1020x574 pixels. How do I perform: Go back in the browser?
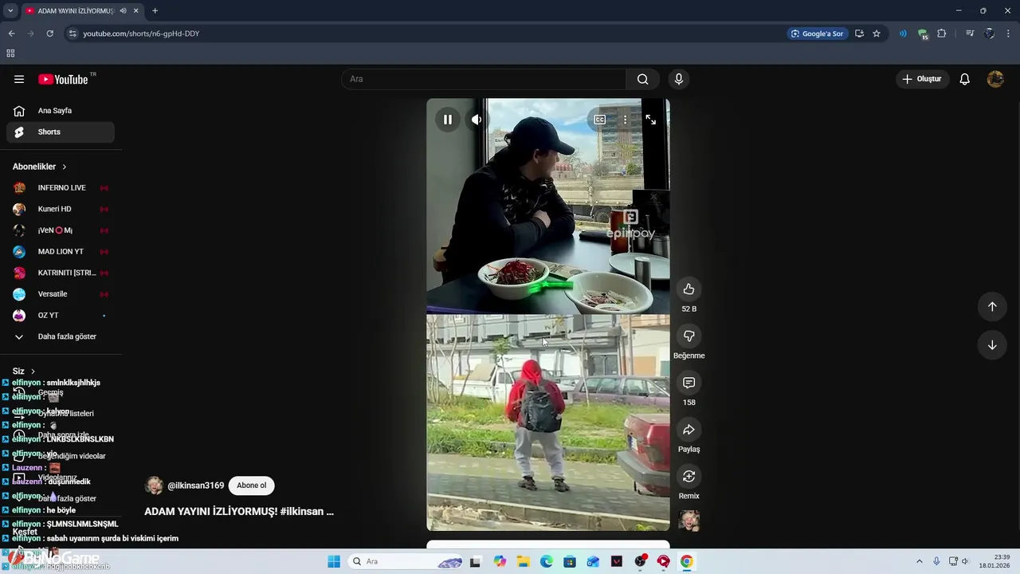click(x=11, y=33)
